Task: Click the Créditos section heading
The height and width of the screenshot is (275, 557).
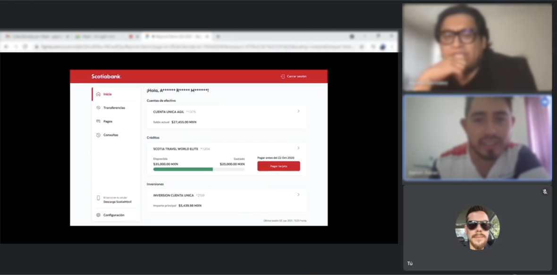Action: point(153,138)
